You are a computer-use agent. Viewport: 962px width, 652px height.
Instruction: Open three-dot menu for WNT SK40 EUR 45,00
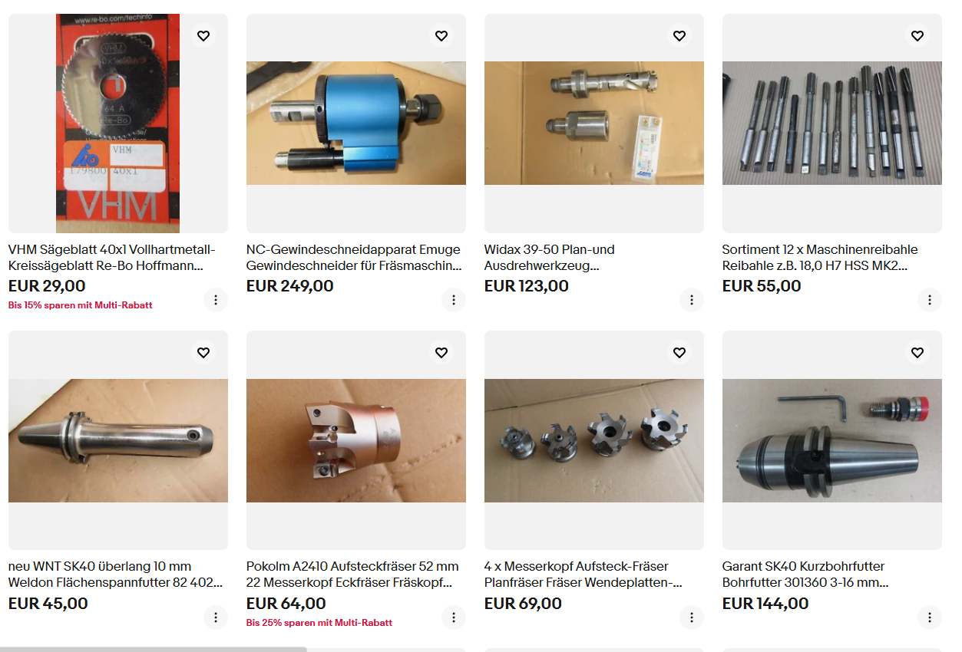216,617
